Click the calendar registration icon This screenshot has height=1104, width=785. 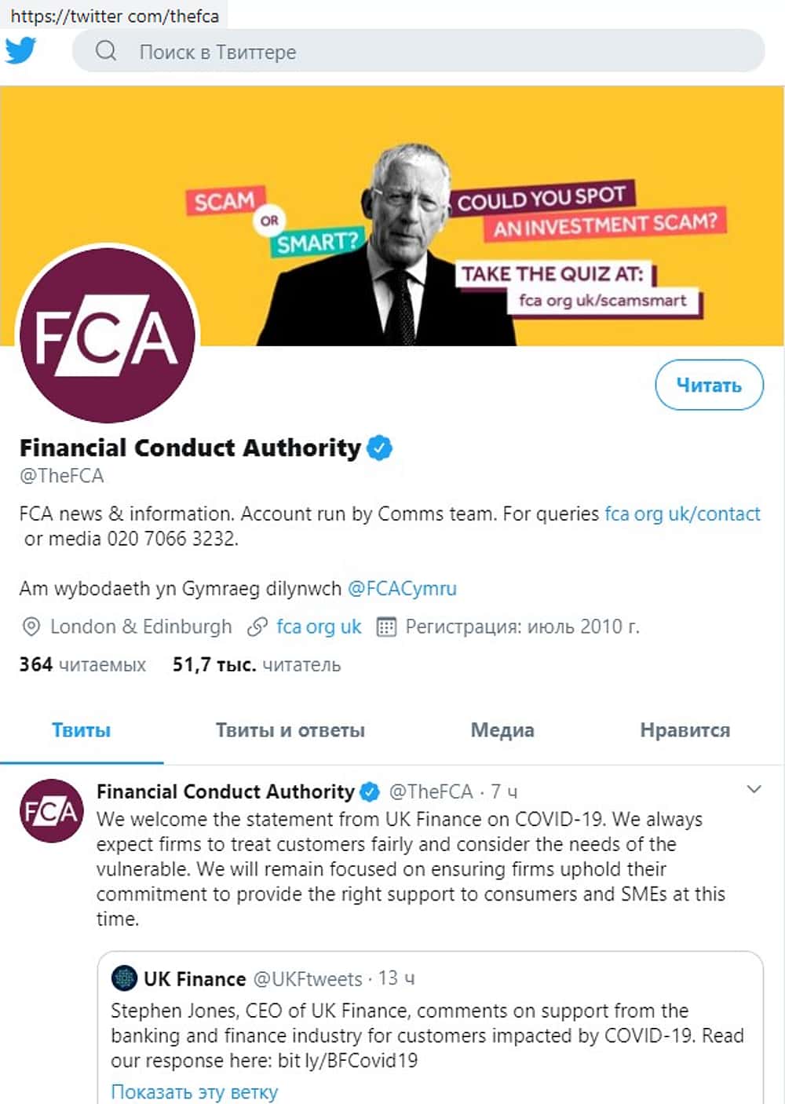pos(386,627)
